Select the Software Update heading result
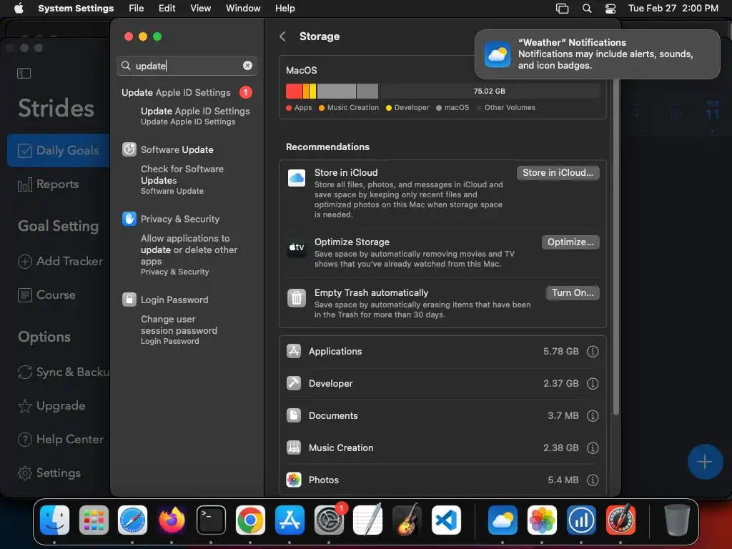 tap(177, 150)
